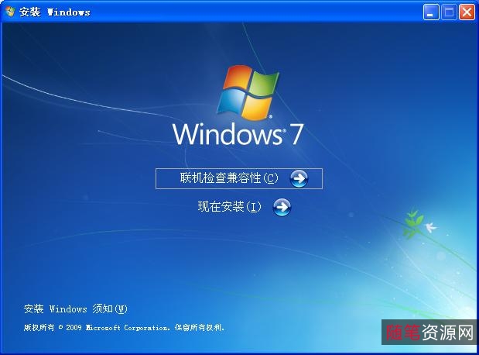Viewport: 479px width, 355px height.
Task: Click the 版权所有 2009 Microsoft Corporation text
Action: pyautogui.click(x=124, y=327)
